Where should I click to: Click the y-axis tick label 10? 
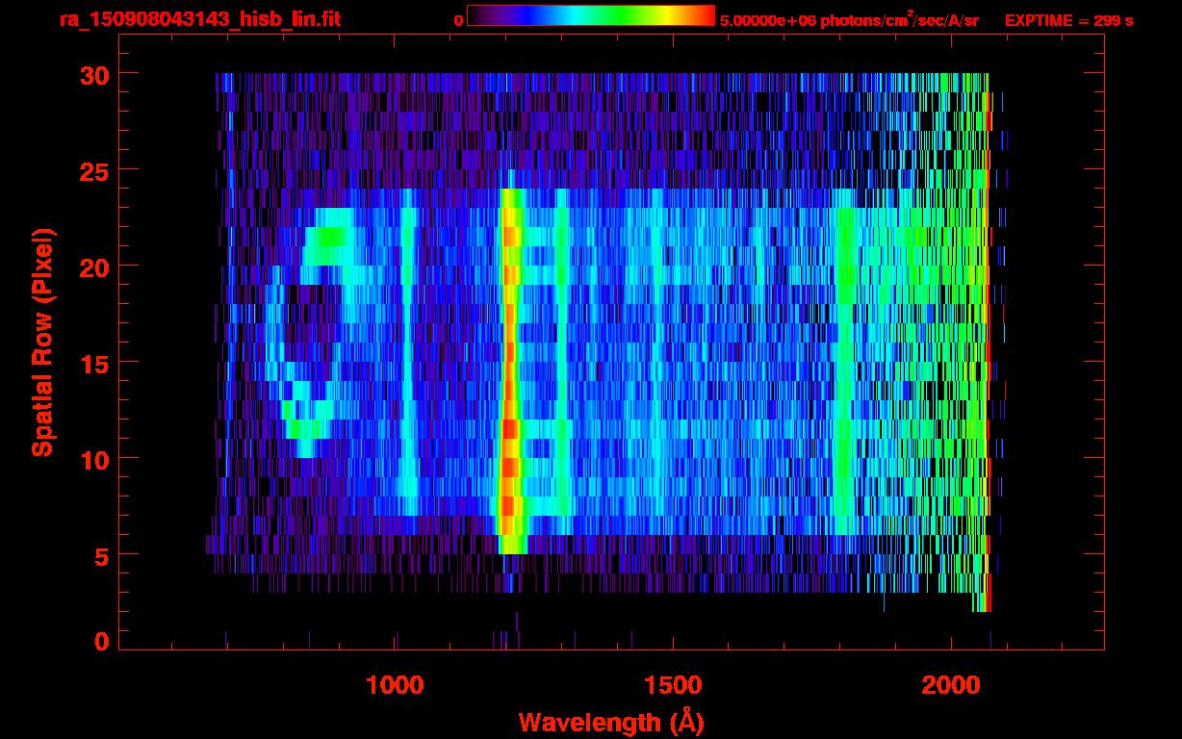point(92,459)
